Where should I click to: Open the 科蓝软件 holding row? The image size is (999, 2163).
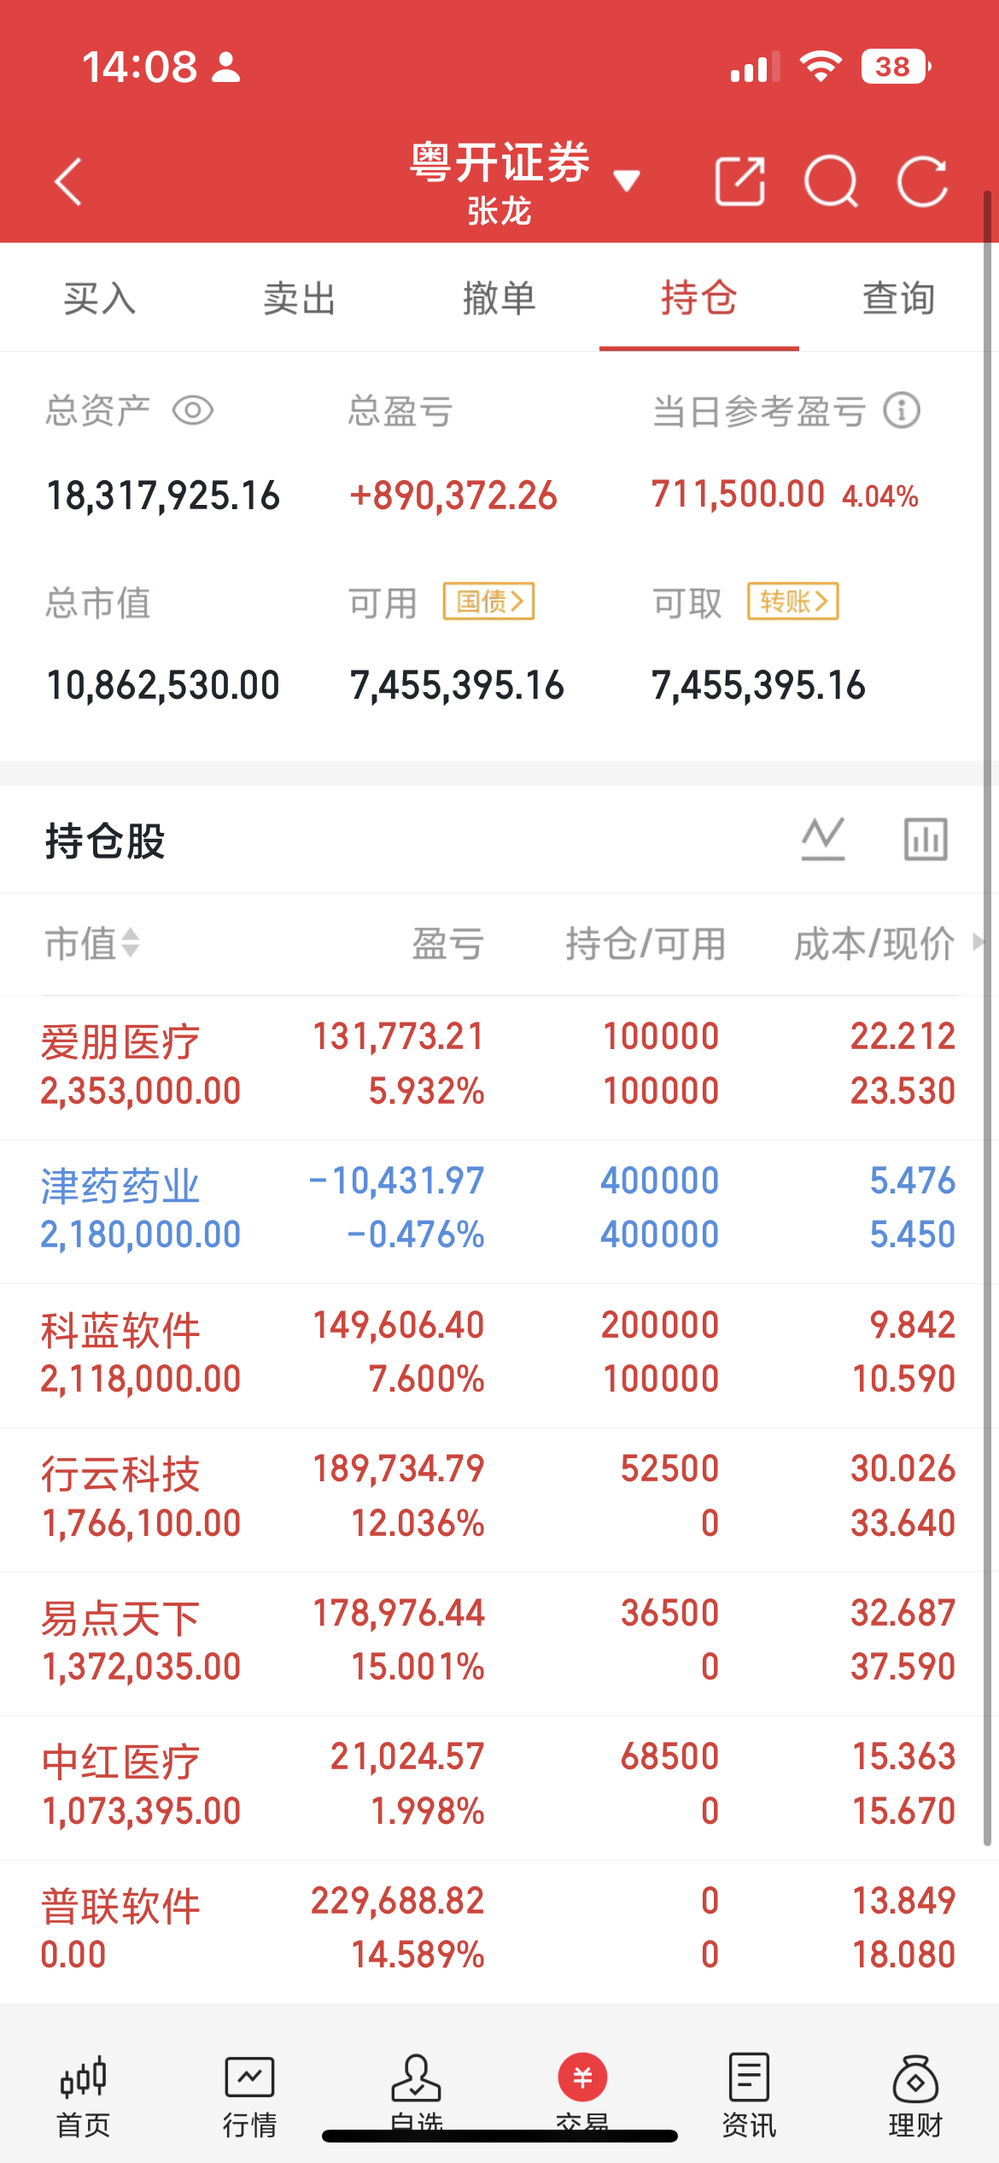point(499,1356)
